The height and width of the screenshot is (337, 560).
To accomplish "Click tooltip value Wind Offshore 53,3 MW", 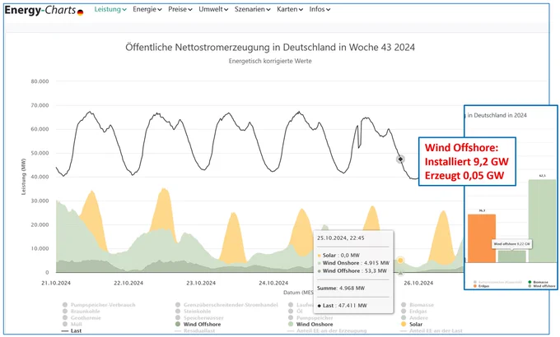I will coord(352,270).
